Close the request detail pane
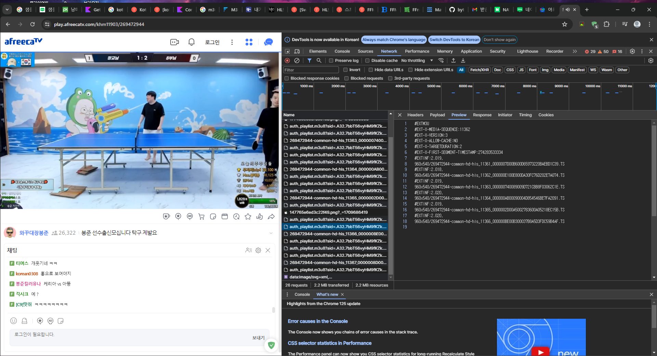This screenshot has height=356, width=657. (x=399, y=115)
